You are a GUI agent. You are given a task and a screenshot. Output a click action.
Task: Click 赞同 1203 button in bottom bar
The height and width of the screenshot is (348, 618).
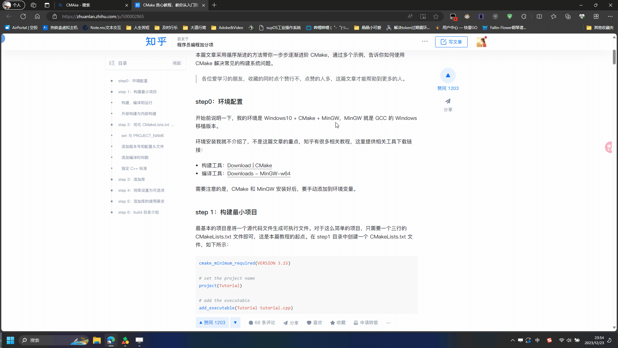pyautogui.click(x=212, y=323)
